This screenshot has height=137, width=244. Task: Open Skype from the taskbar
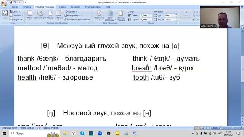click(x=82, y=134)
